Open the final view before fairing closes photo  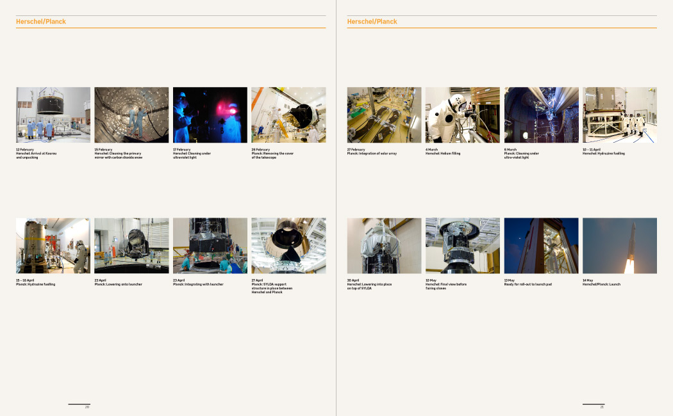coord(463,246)
